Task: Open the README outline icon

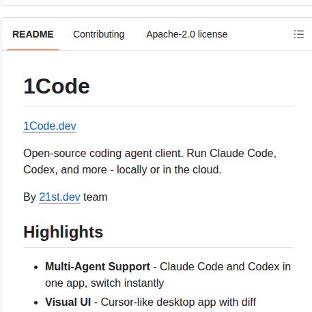Action: coord(299,34)
